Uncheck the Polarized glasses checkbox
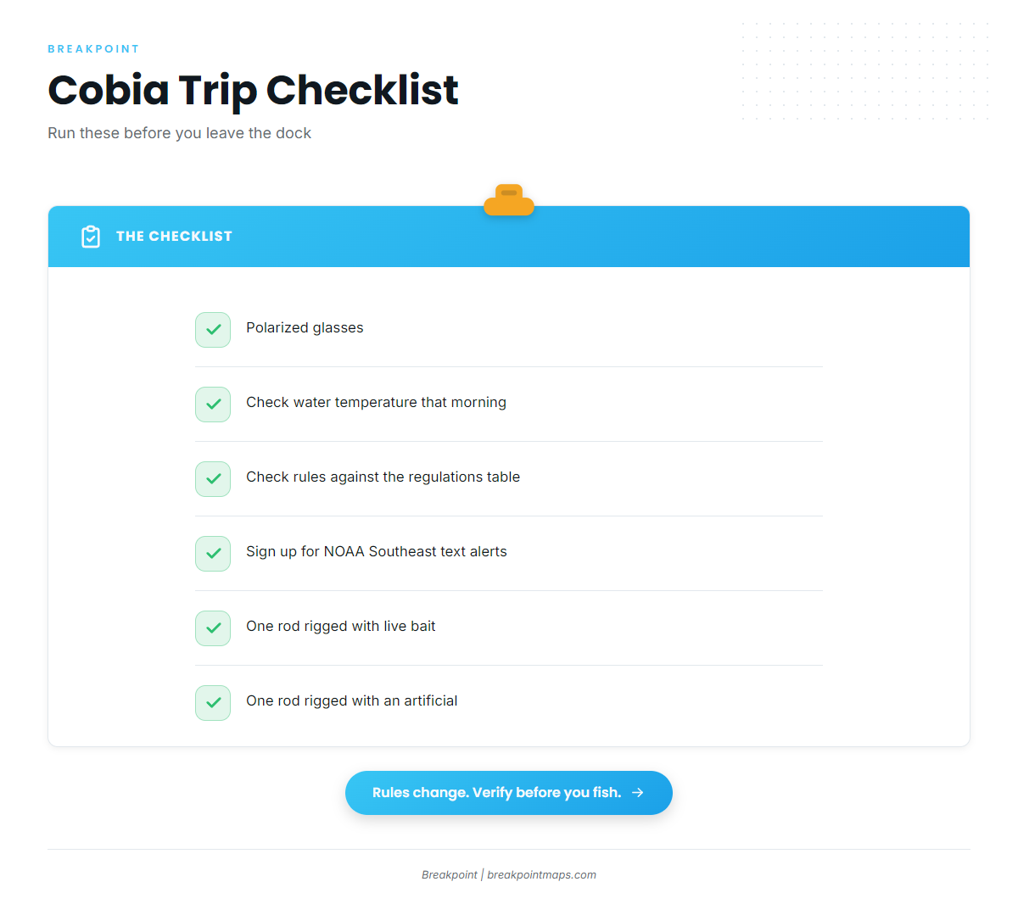The height and width of the screenshot is (904, 1018). pos(213,330)
